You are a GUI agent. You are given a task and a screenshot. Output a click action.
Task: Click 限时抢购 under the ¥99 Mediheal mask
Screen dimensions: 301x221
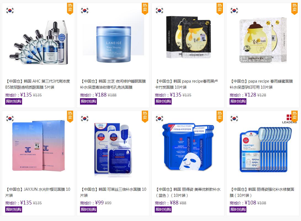tap(89, 209)
